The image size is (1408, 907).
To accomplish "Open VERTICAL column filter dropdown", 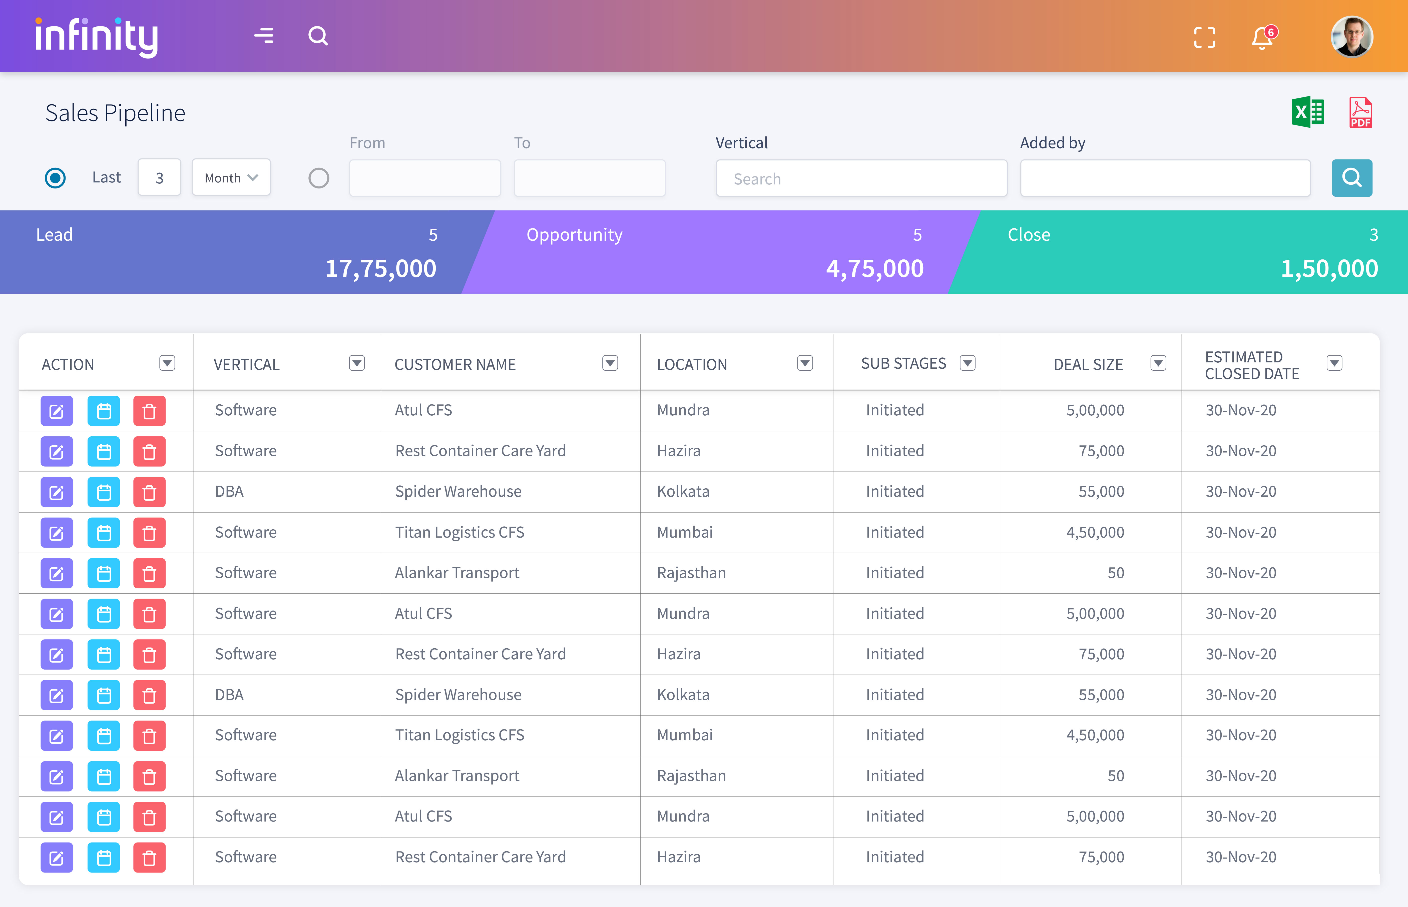I will [x=357, y=363].
